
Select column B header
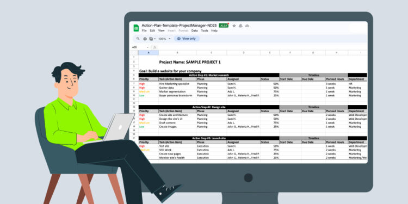point(177,53)
